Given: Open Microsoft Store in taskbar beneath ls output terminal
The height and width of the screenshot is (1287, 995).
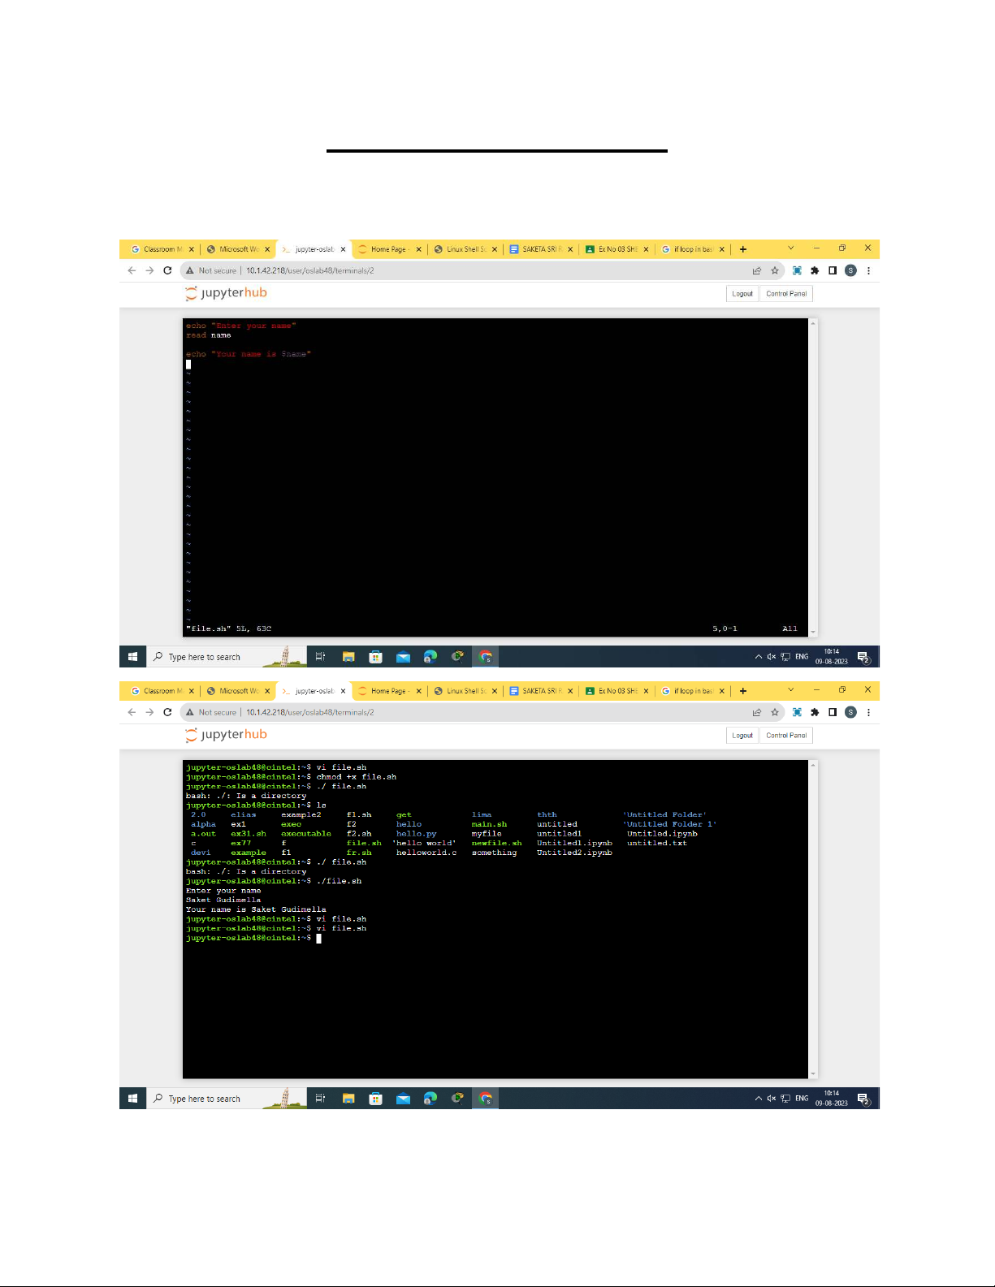Looking at the screenshot, I should (x=375, y=1099).
